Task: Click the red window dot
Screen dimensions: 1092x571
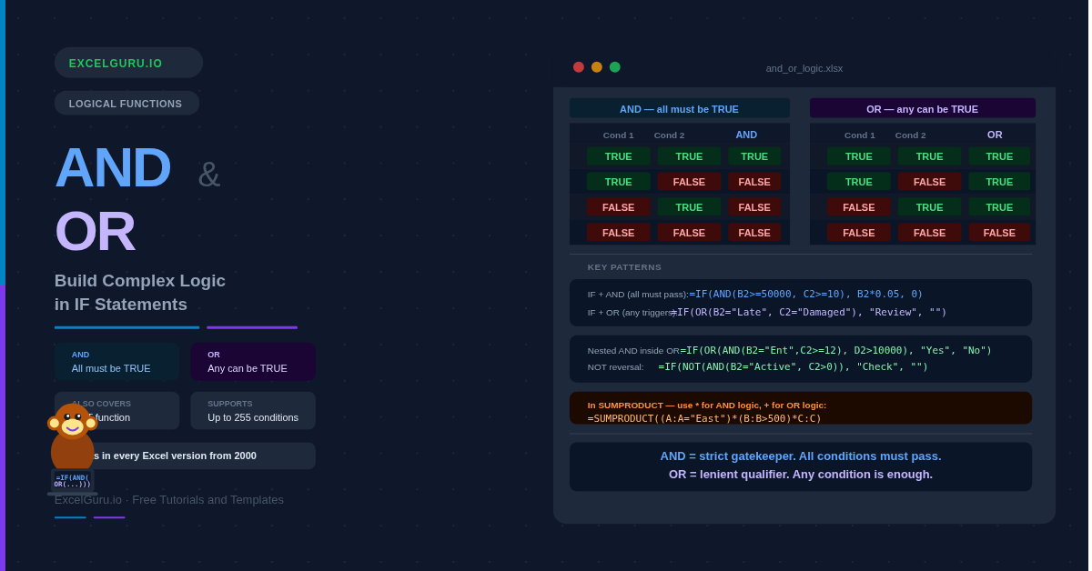Action: pos(579,67)
